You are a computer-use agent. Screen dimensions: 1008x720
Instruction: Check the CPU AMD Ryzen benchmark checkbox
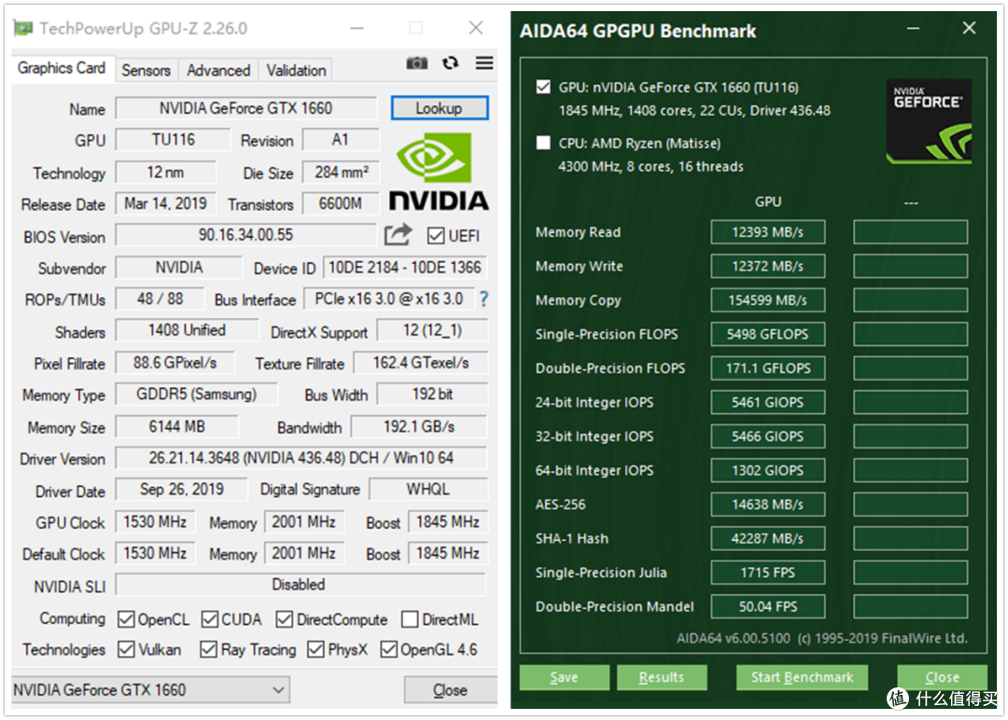coord(543,143)
